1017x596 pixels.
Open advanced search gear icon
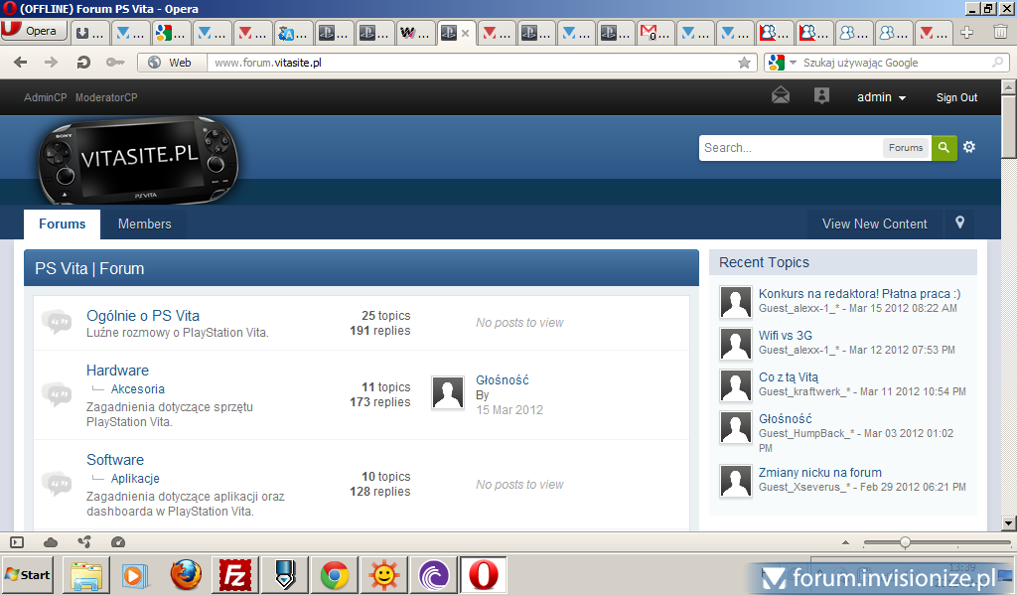click(969, 148)
